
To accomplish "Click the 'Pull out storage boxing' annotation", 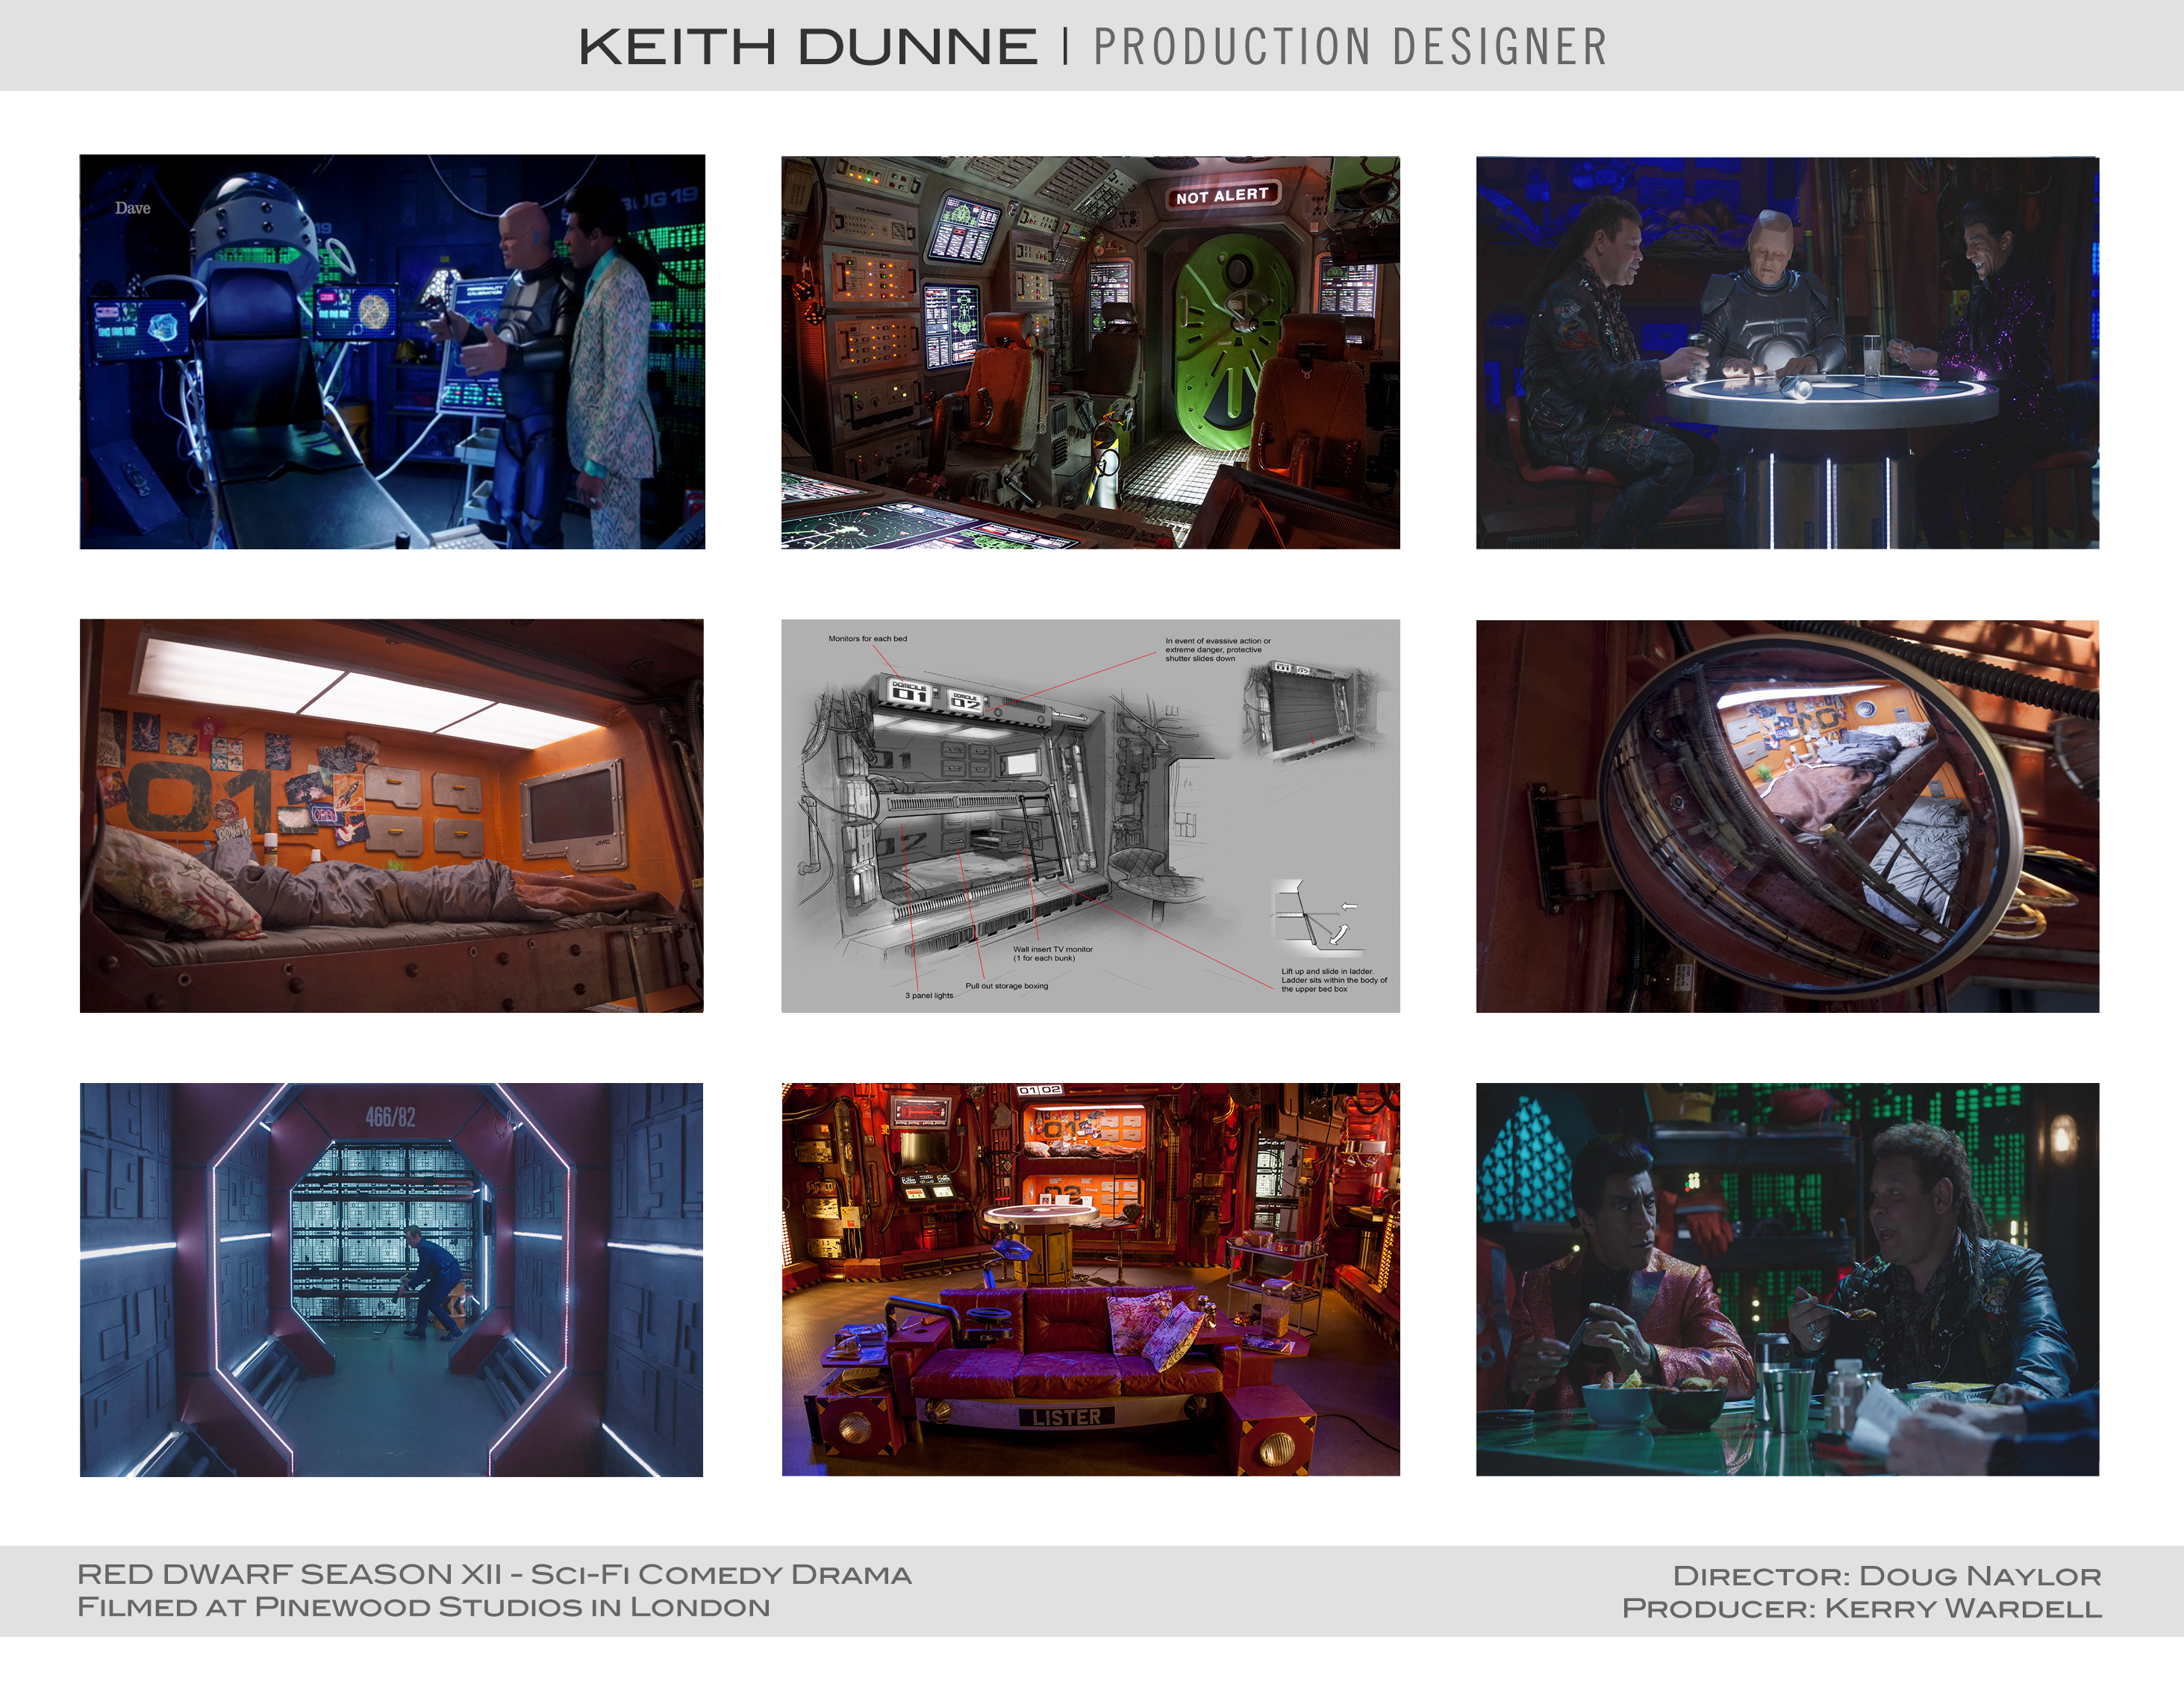I will click(1006, 986).
